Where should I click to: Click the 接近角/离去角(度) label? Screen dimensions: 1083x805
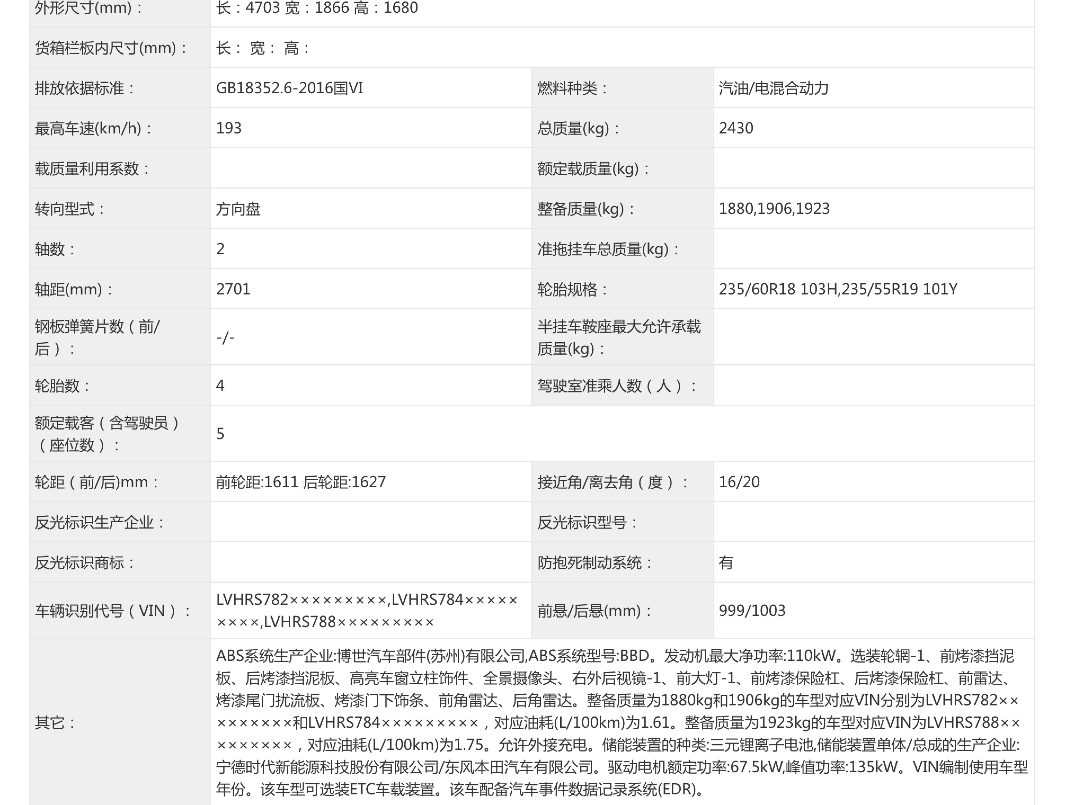point(613,482)
